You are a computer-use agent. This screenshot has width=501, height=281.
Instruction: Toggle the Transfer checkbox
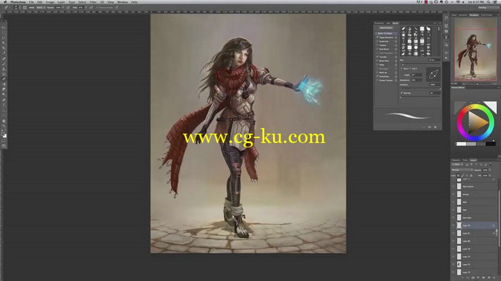click(378, 57)
